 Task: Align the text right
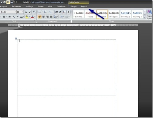point(47,17)
